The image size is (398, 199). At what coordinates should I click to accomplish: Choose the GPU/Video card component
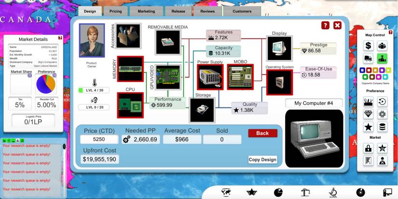point(168,77)
